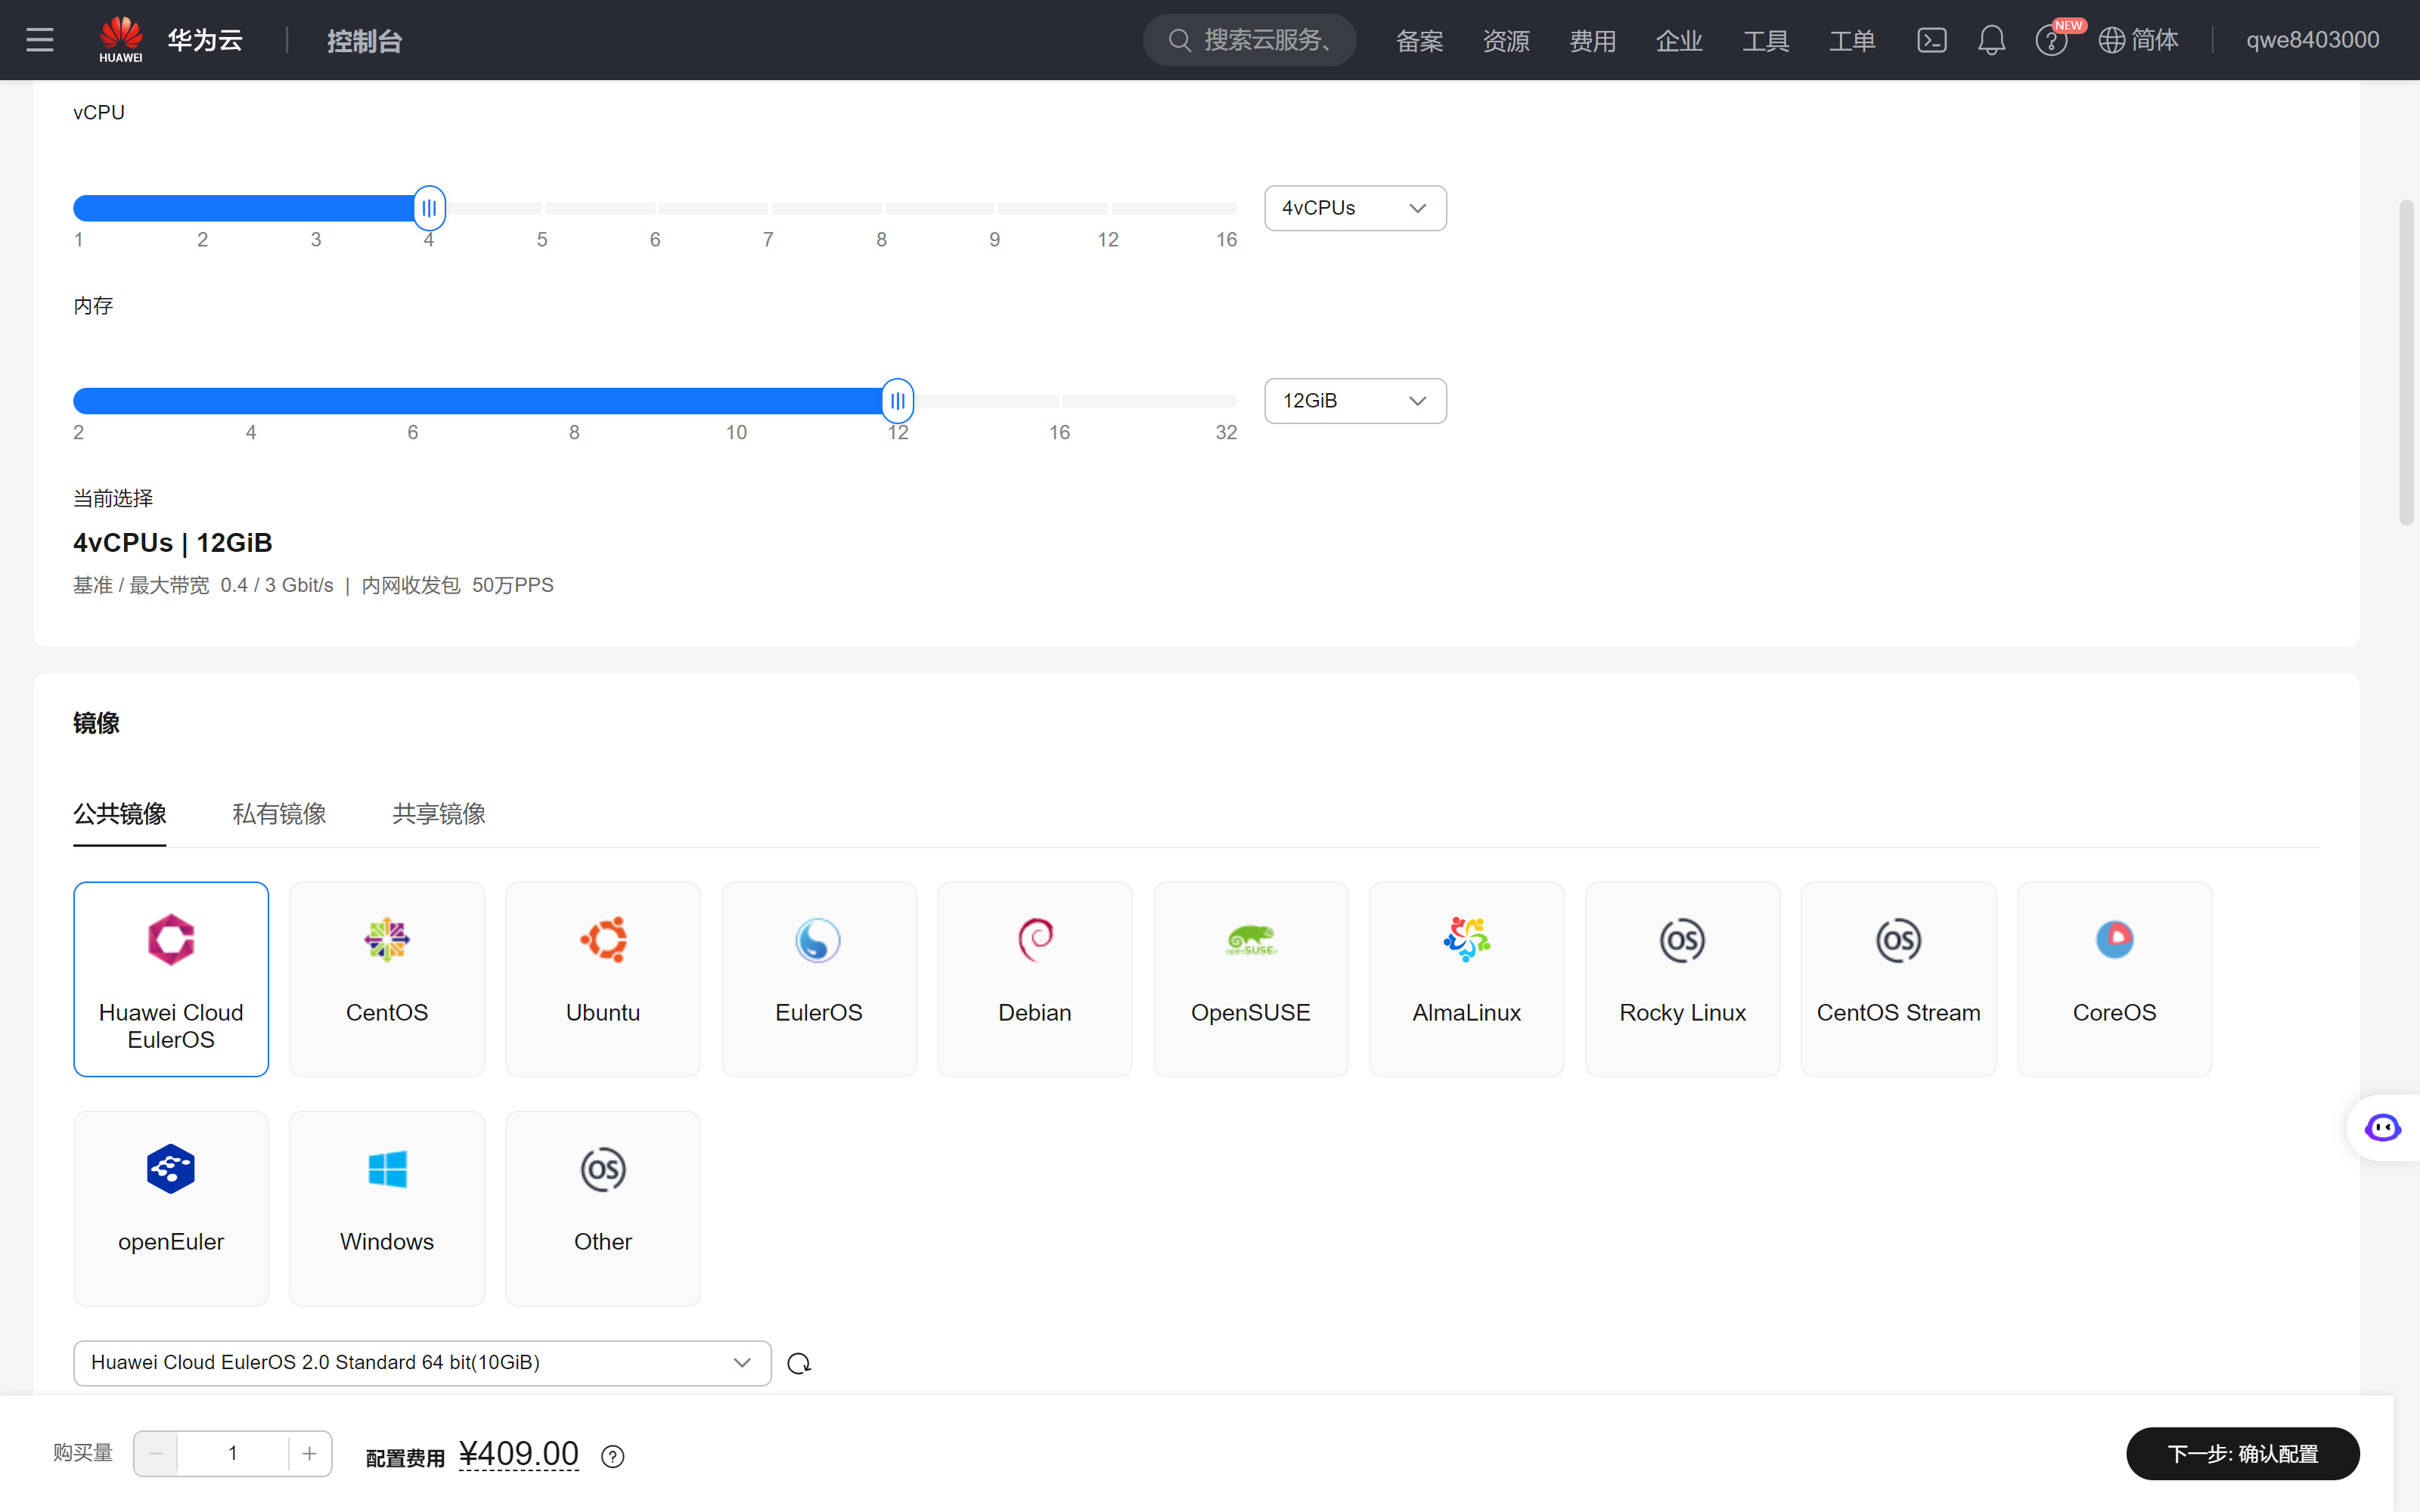Screen dimensions: 2420x1512
Task: Click the configuration fee help icon
Action: coord(613,1456)
